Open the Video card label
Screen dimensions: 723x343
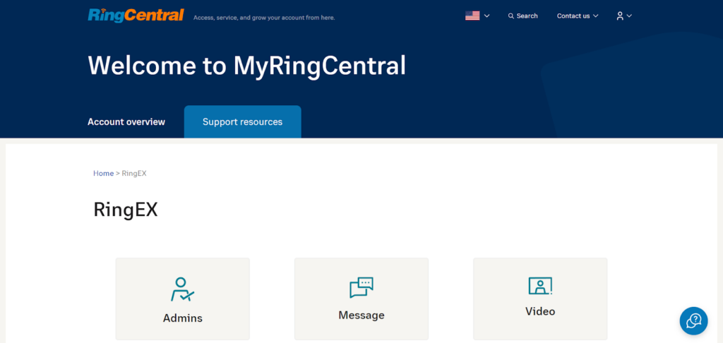point(540,311)
